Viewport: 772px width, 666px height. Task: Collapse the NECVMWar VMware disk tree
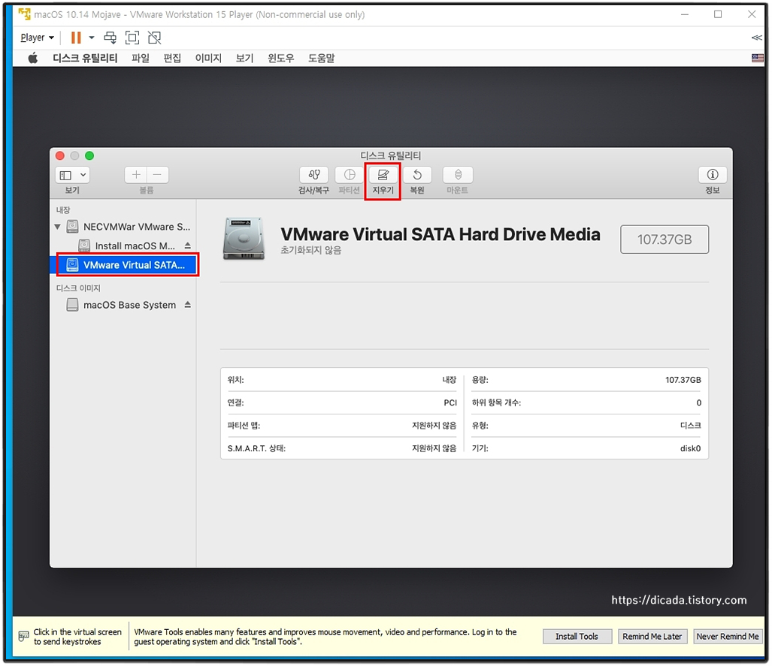(58, 227)
